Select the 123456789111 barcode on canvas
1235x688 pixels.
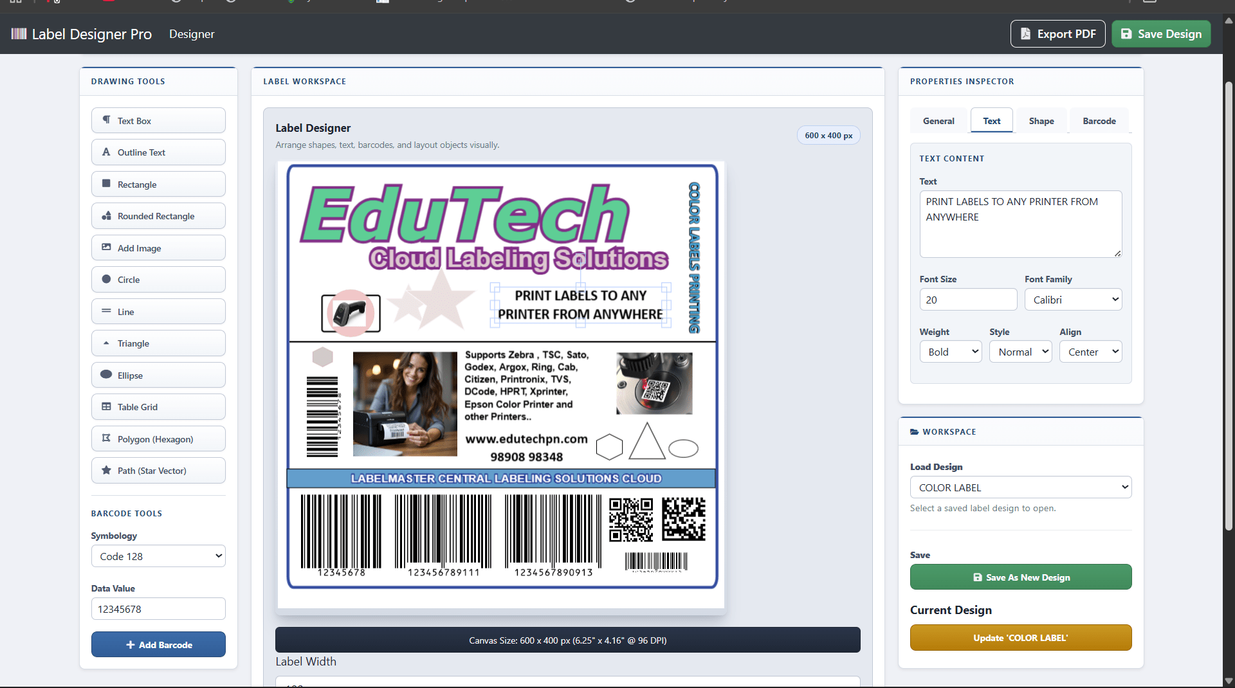443,536
